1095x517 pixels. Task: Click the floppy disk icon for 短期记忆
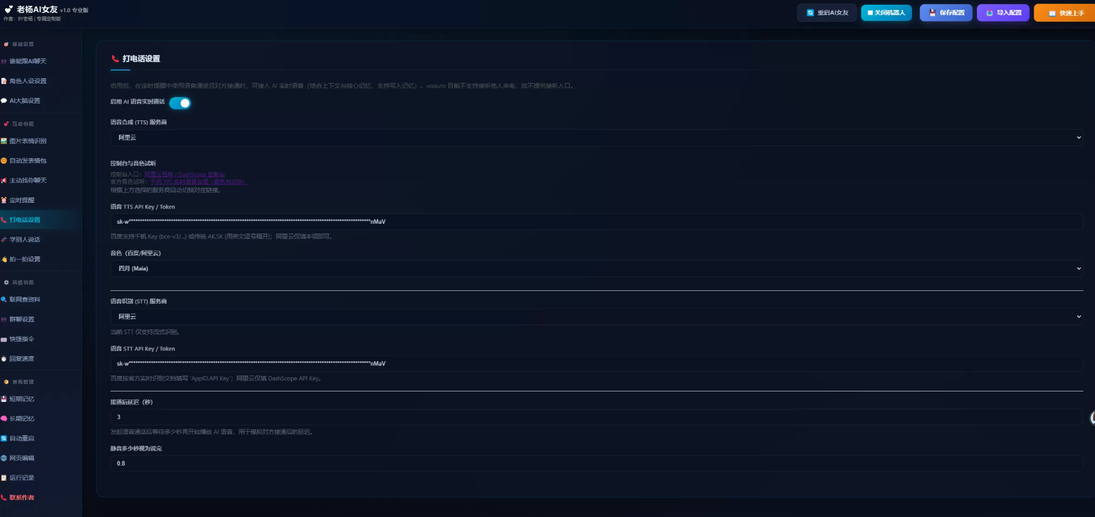4,399
